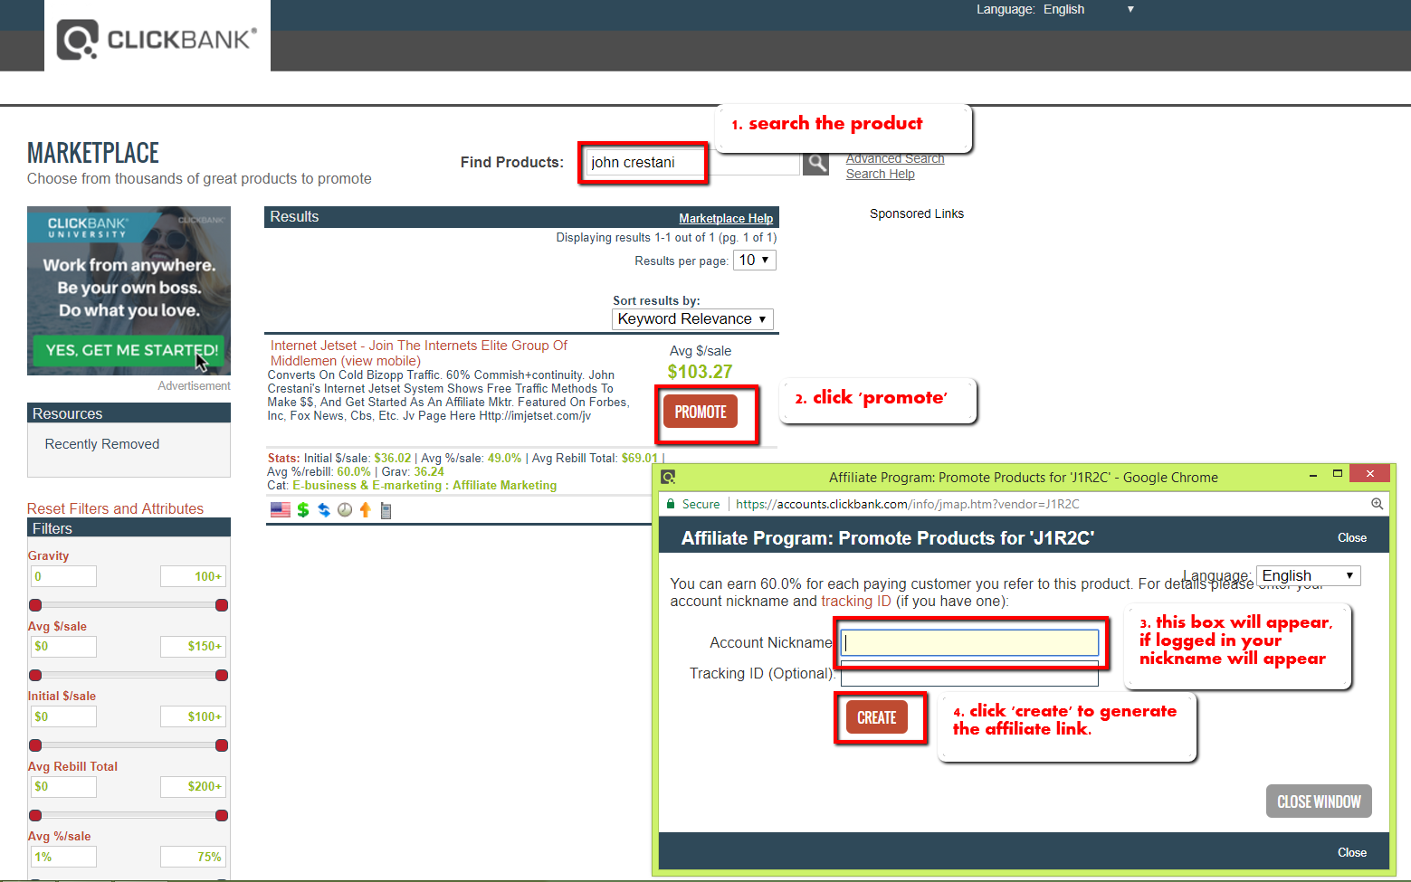Click the Avg $/sale minimum $0 field

[x=64, y=646]
